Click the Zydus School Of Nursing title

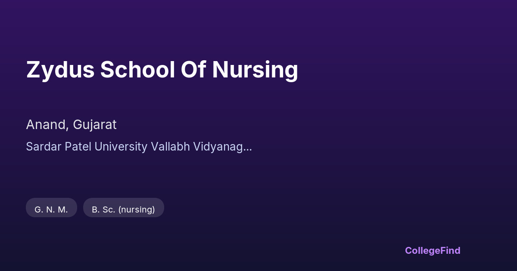click(162, 70)
